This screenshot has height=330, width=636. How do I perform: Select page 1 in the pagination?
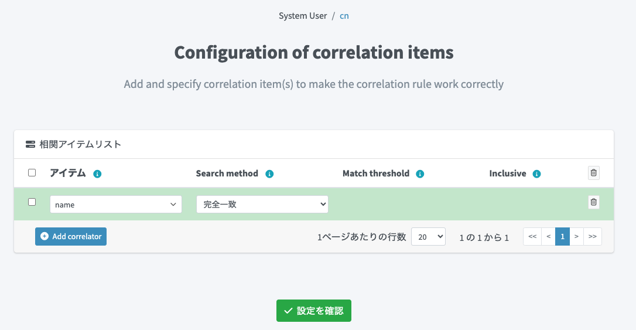(562, 237)
